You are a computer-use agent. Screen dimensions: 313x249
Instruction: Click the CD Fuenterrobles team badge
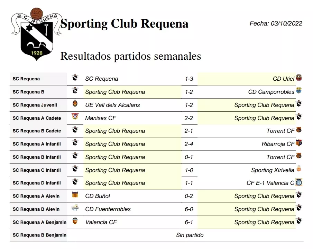[x=75, y=208]
